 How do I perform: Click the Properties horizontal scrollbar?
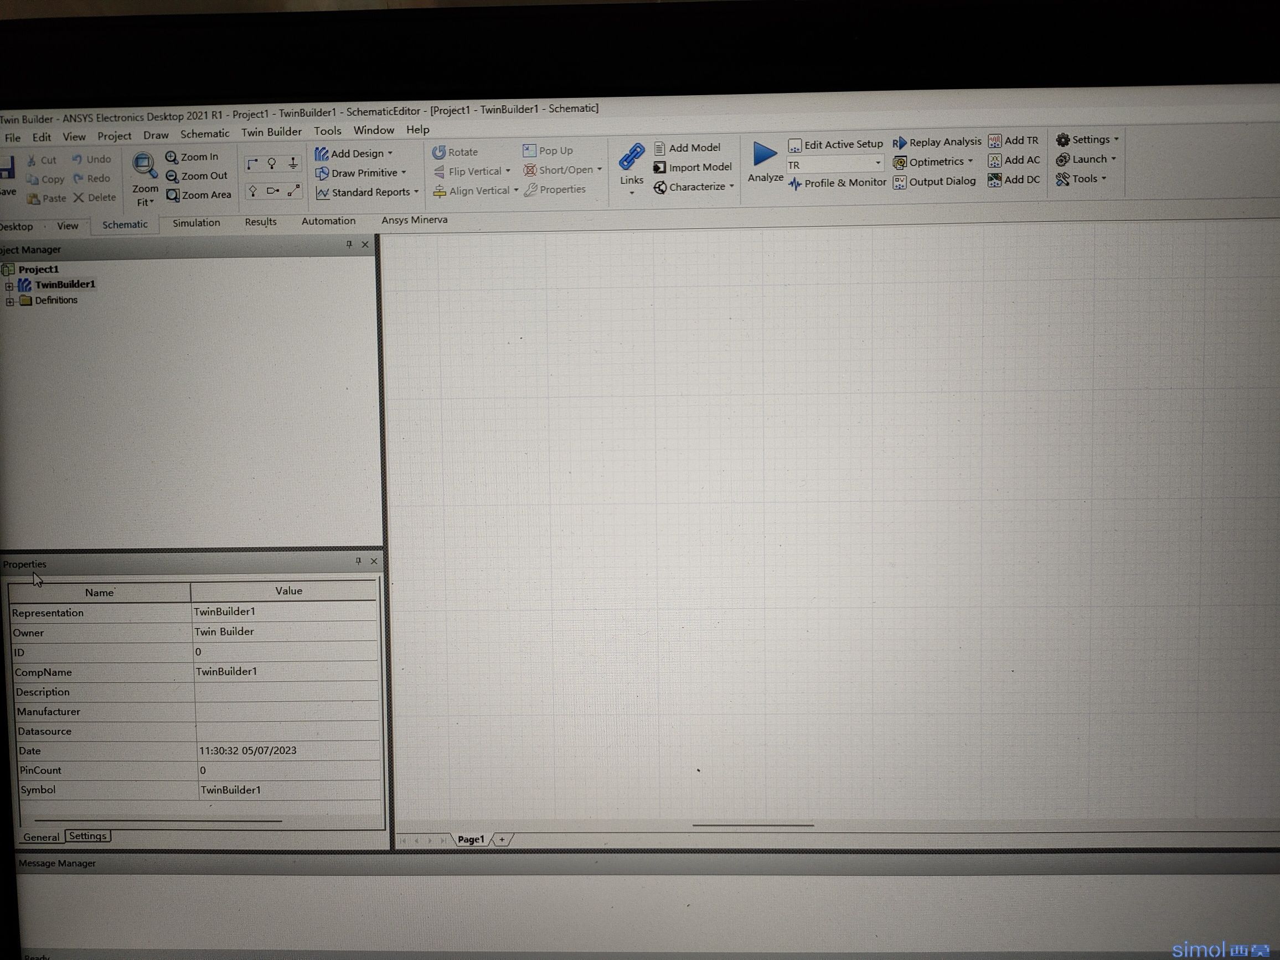pyautogui.click(x=158, y=820)
